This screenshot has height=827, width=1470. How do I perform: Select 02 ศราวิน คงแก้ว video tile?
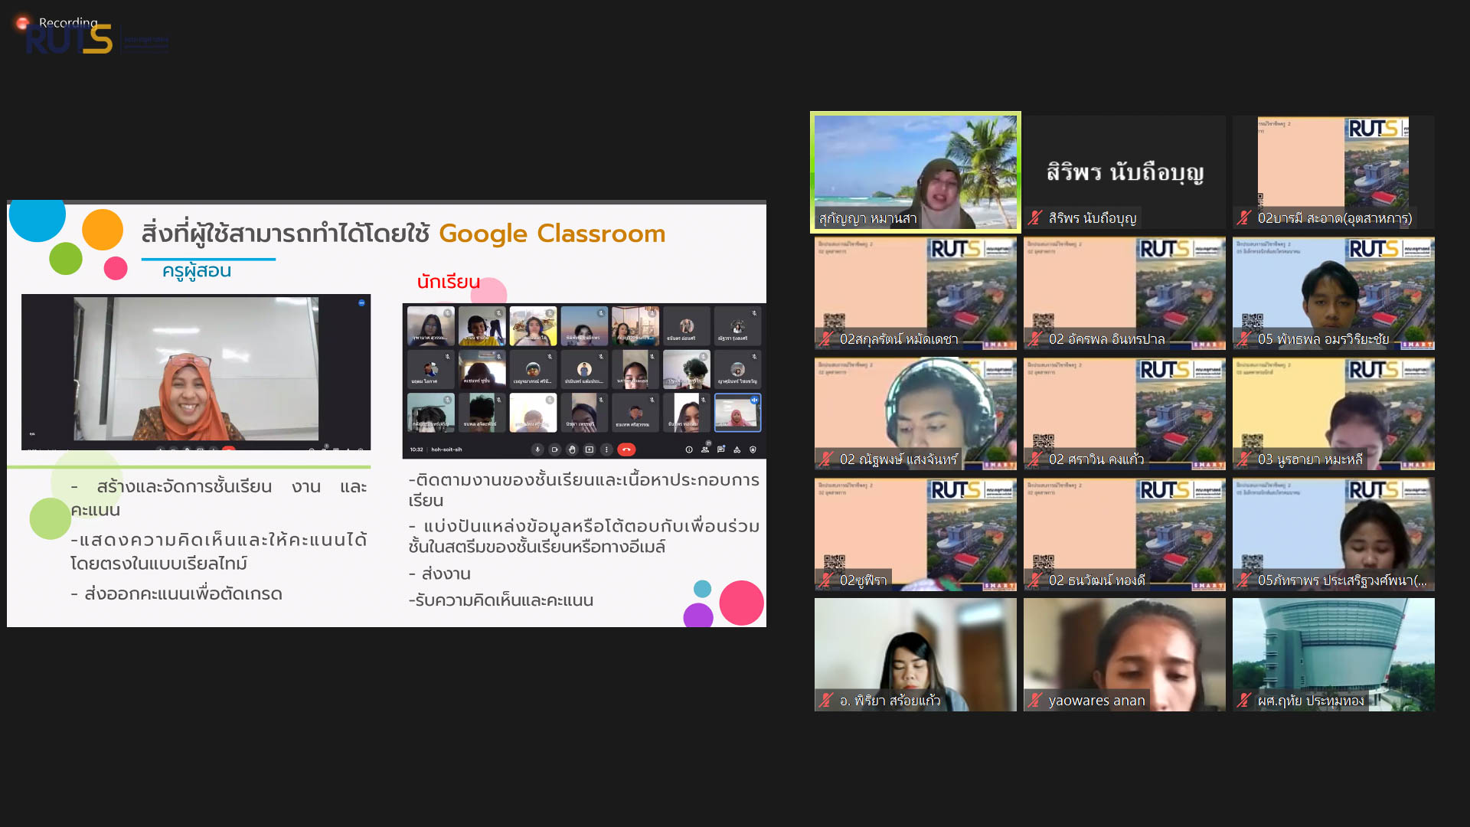[1125, 413]
